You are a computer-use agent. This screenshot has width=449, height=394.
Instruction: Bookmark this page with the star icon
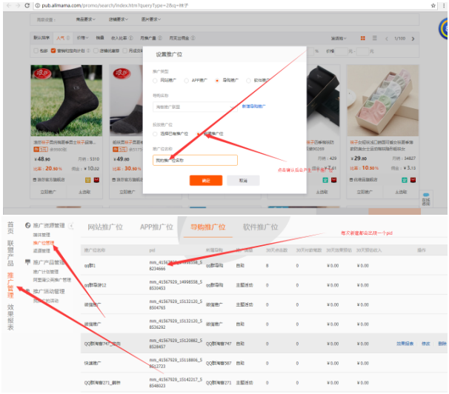(433, 5)
